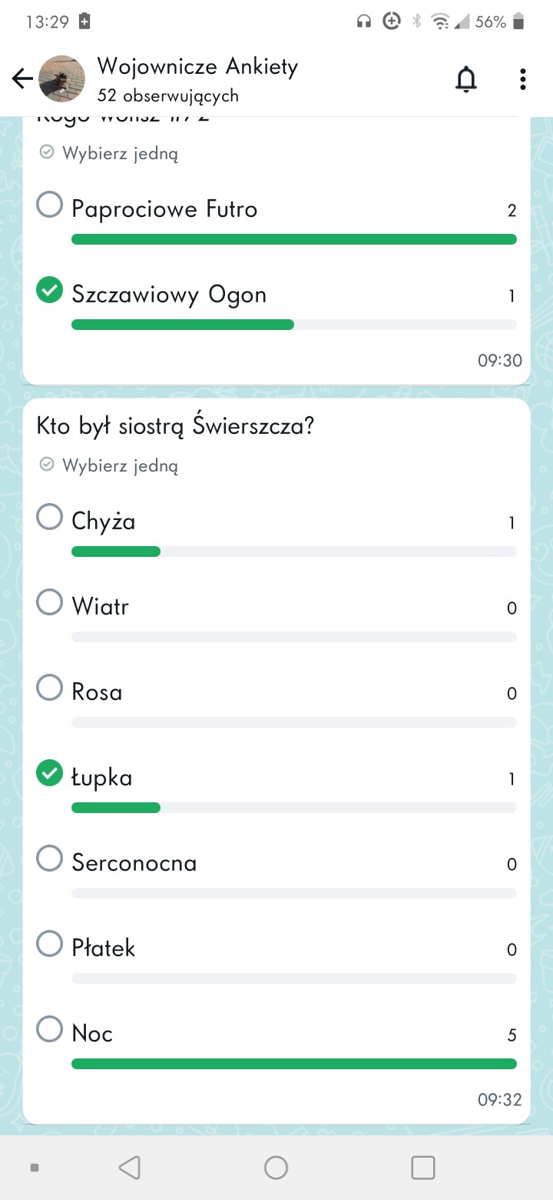Viewport: 553px width, 1200px height.
Task: Tap the headphones icon in status bar
Action: coord(364,22)
